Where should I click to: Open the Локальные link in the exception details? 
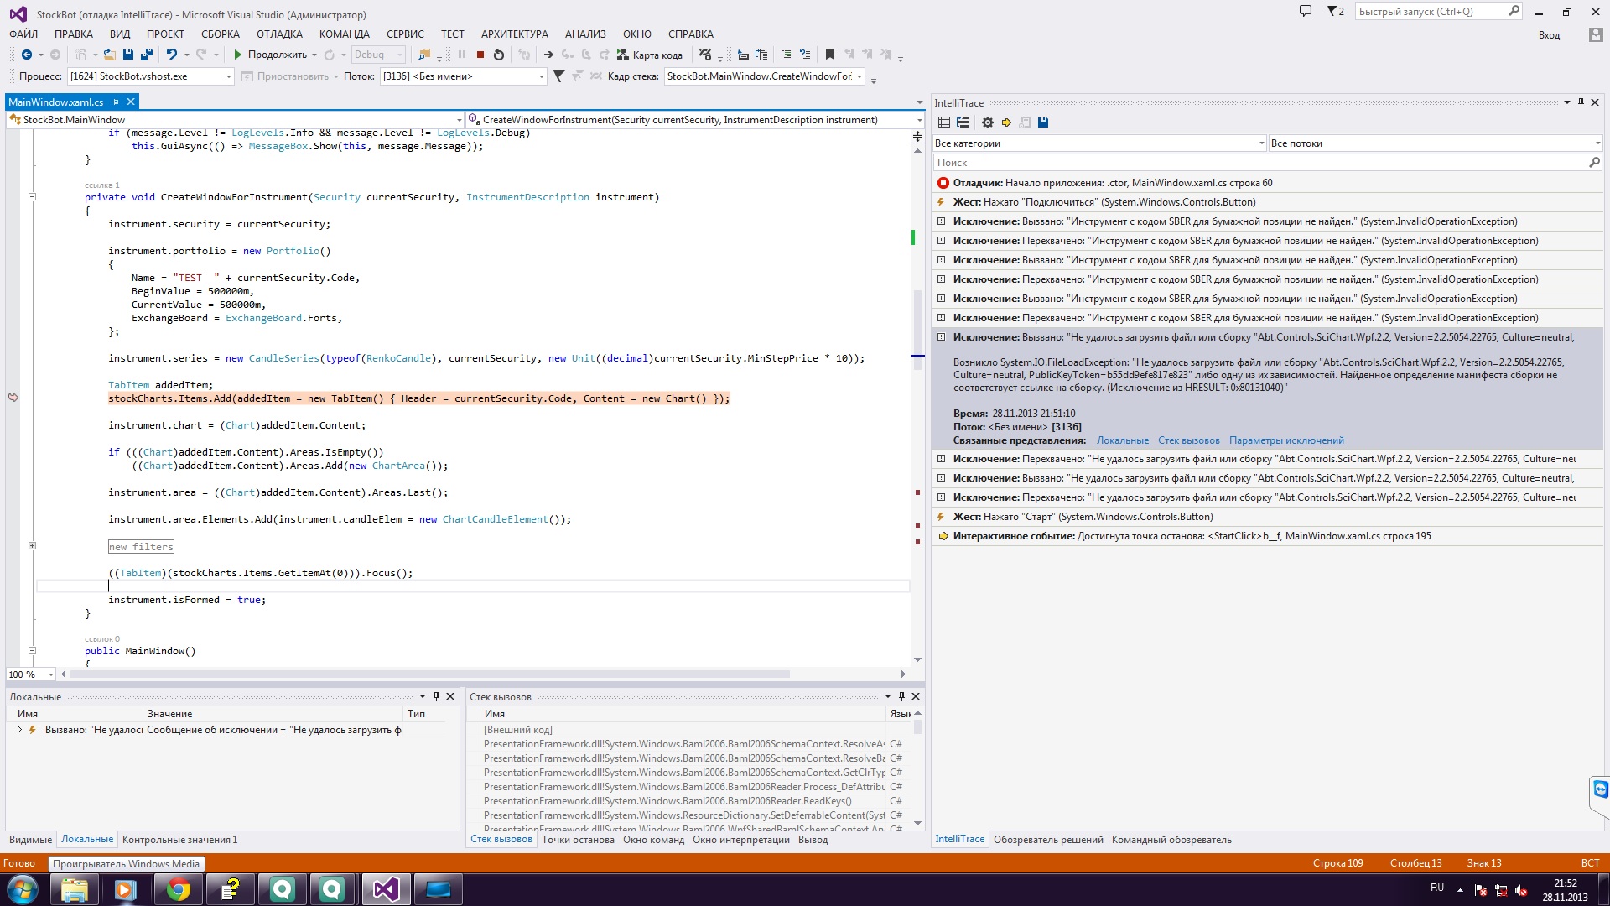tap(1123, 440)
